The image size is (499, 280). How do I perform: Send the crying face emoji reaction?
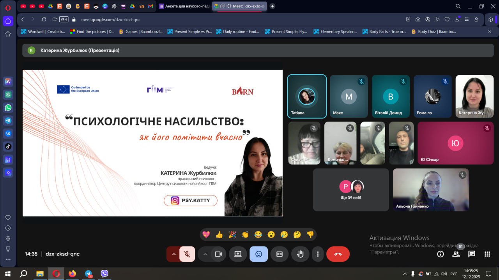click(x=284, y=234)
